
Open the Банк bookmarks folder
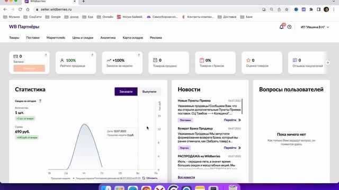point(246,17)
